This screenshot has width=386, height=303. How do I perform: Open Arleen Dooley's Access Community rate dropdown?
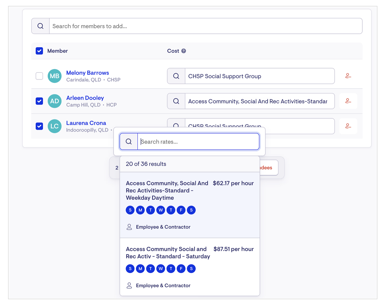coord(259,101)
